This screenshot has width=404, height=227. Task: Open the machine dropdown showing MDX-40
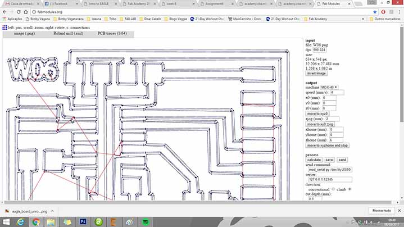329,87
